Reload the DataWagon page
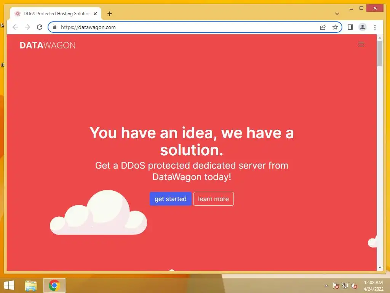This screenshot has width=390, height=293. 40,27
